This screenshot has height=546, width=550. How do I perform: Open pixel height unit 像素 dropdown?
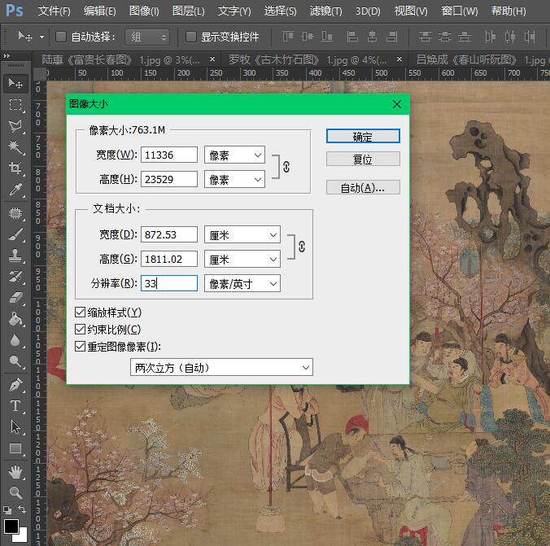pyautogui.click(x=234, y=180)
